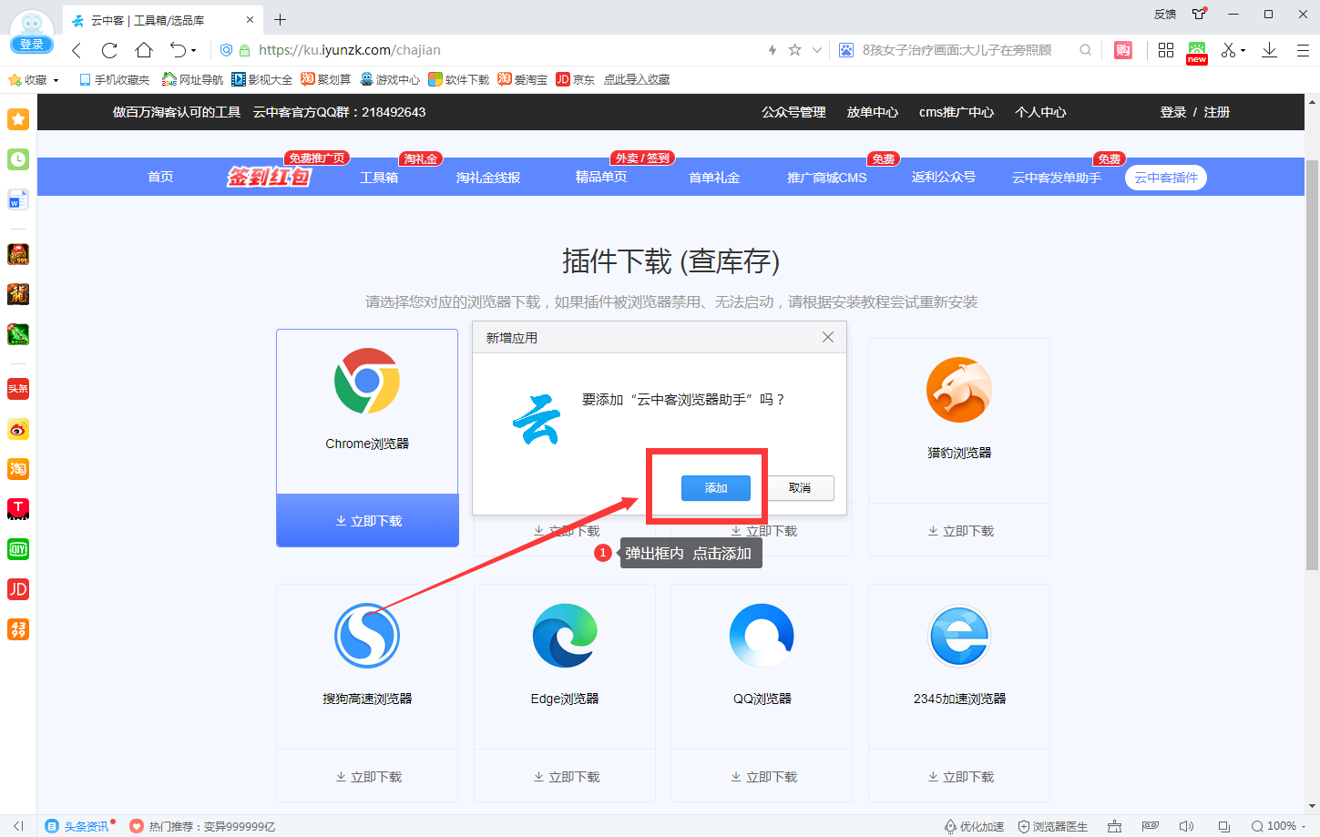1320x837 pixels.
Task: Click 添加 in the dialog
Action: [x=716, y=488]
